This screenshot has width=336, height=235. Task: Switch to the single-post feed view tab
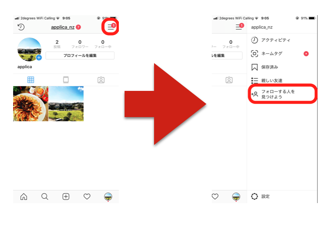click(x=66, y=80)
